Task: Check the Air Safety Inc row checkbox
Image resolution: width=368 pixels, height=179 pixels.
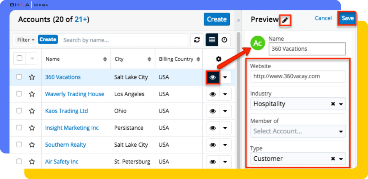Action: pyautogui.click(x=19, y=161)
